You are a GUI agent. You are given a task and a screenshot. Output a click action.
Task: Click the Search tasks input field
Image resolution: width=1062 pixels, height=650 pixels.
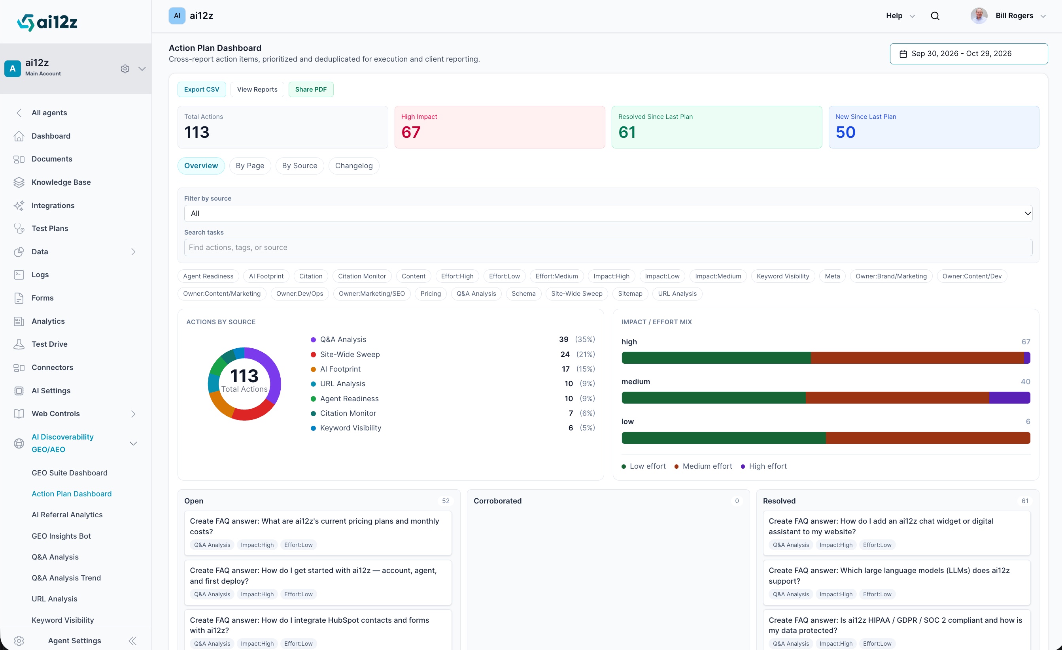pos(608,248)
